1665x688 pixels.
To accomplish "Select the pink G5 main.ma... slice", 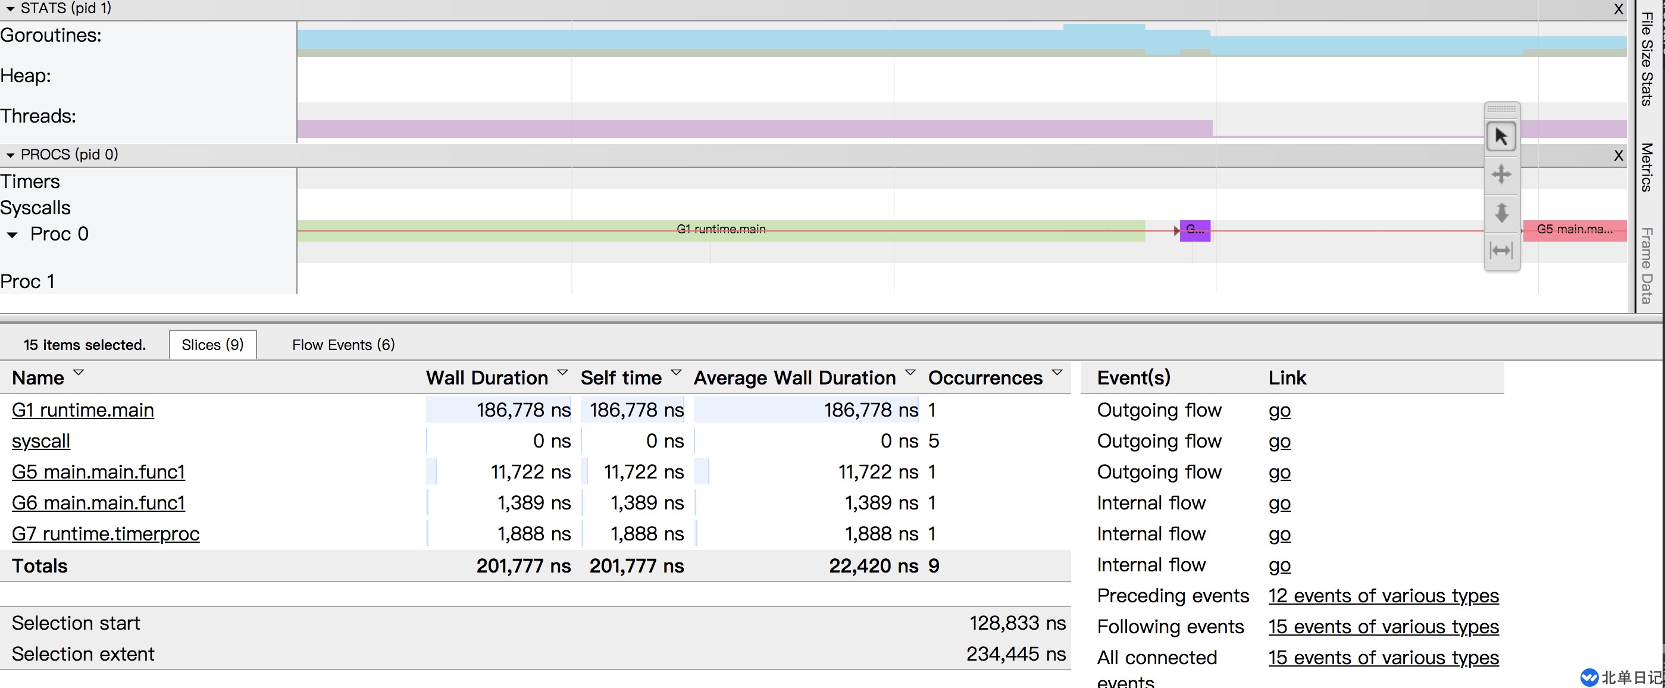I will click(x=1575, y=231).
